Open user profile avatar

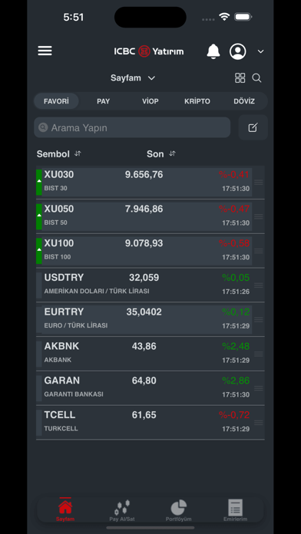coord(237,51)
